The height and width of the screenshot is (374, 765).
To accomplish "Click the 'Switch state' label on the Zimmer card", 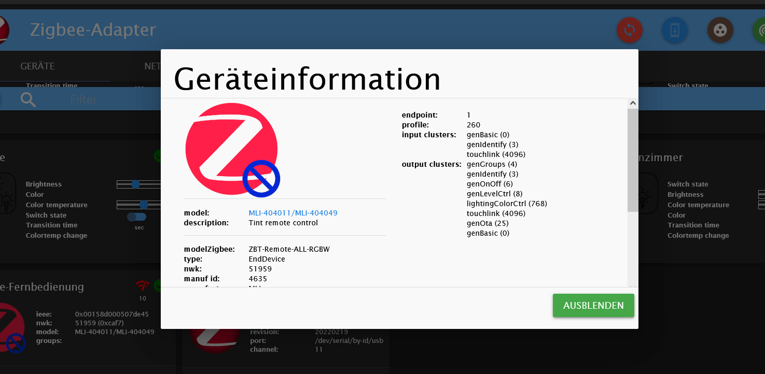I will [x=688, y=184].
